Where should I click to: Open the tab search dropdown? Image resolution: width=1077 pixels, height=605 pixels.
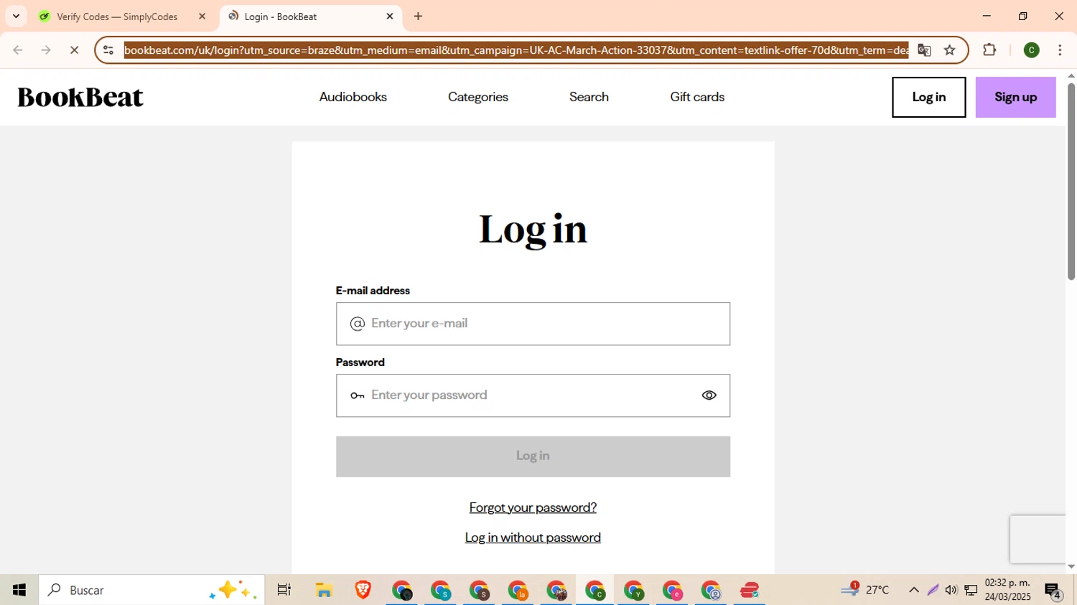(x=16, y=16)
